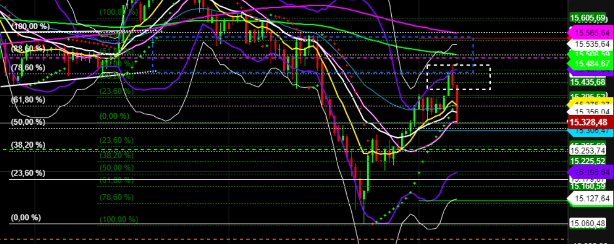Select the green 15.435,68 price label
The width and height of the screenshot is (614, 244).
(x=588, y=82)
